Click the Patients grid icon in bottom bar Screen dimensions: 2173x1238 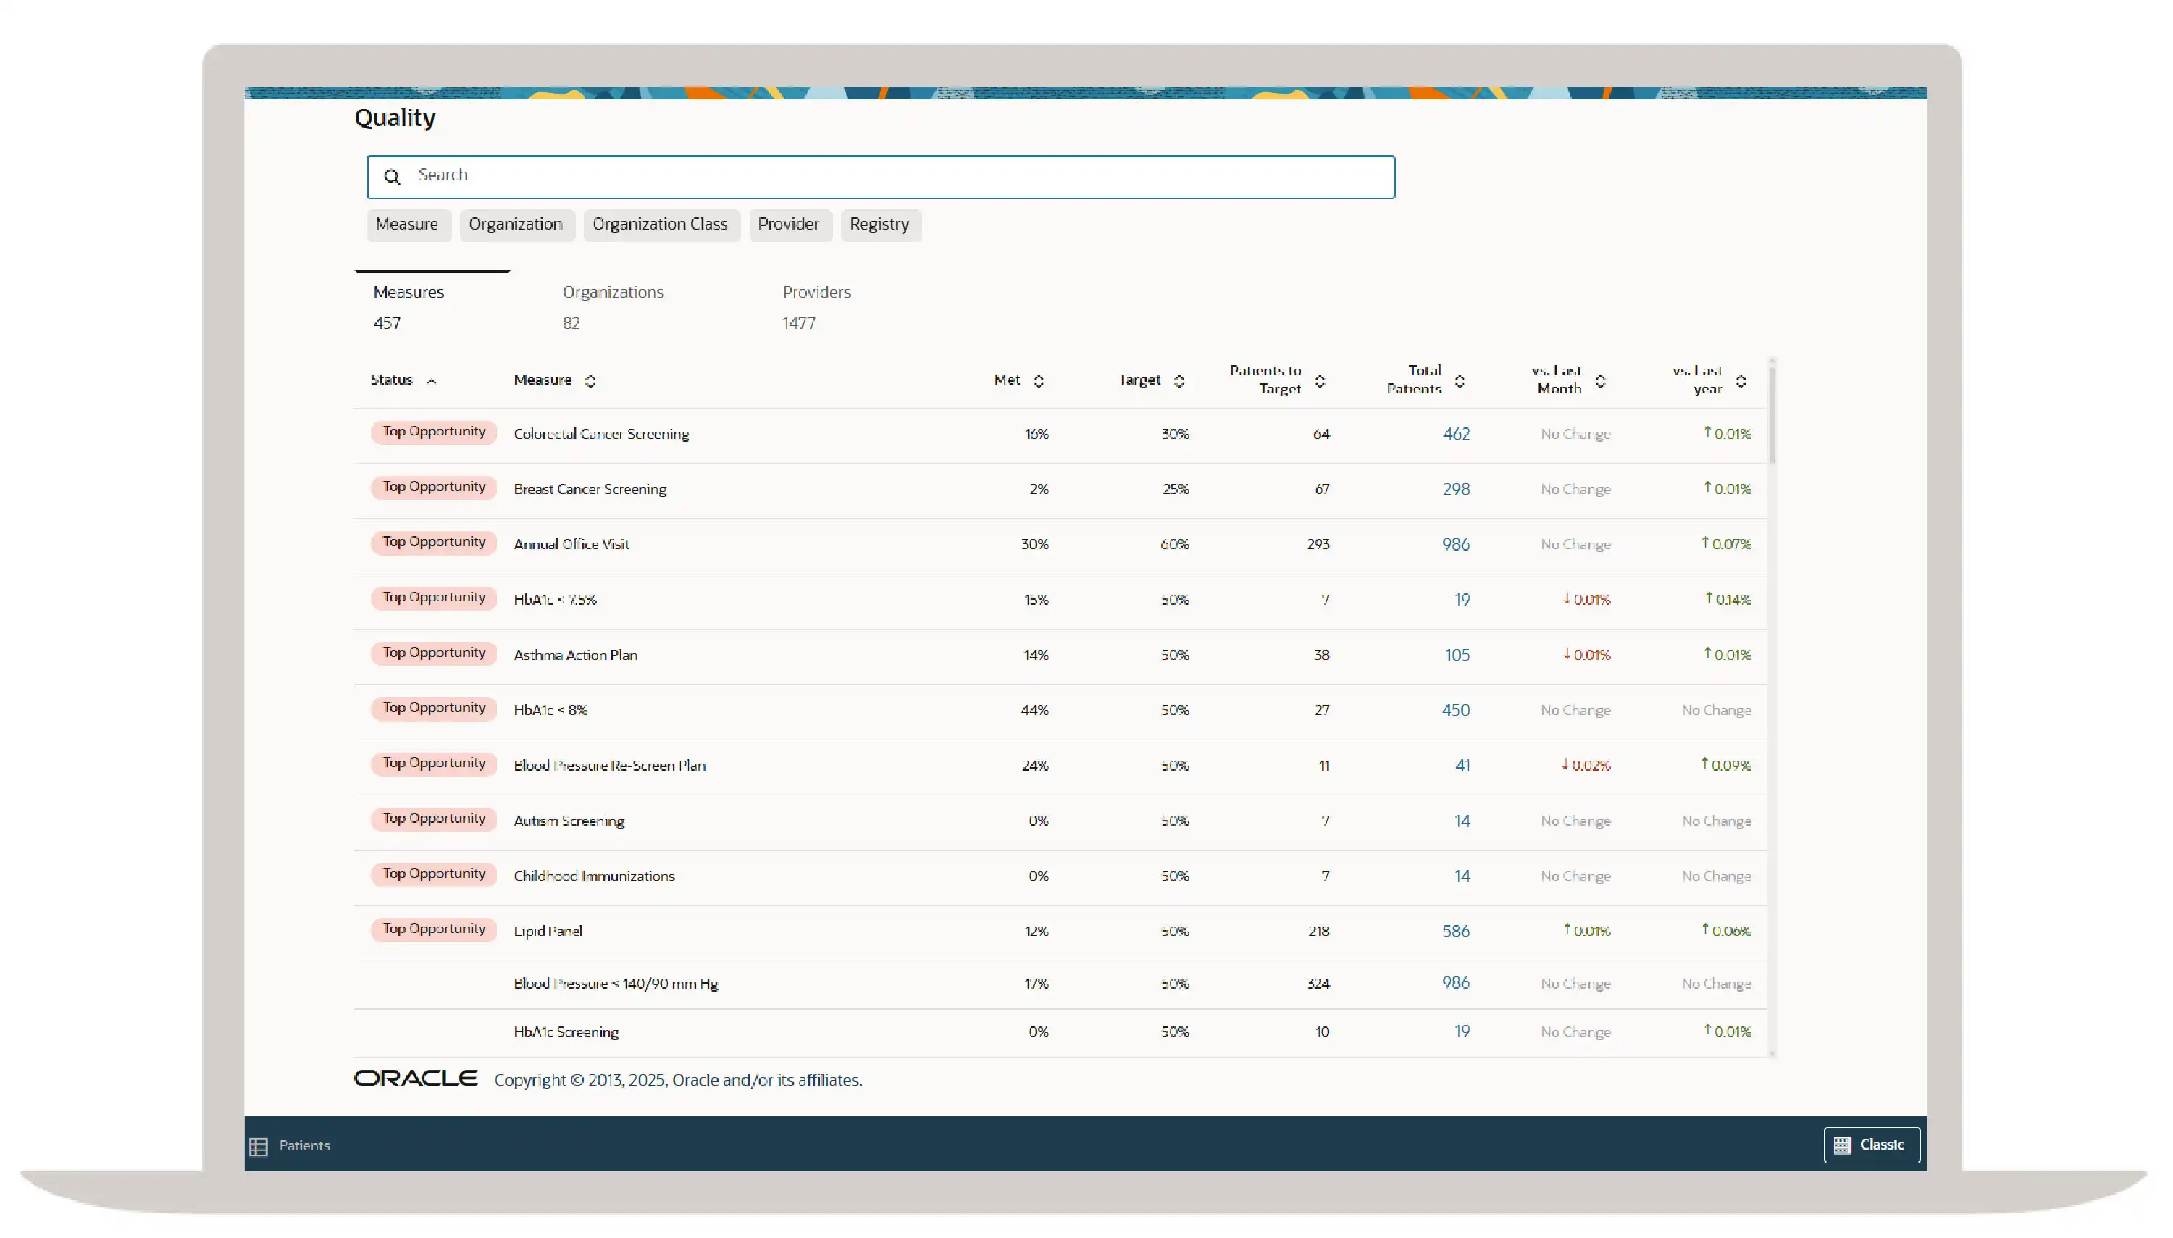tap(259, 1146)
